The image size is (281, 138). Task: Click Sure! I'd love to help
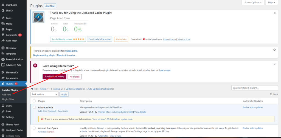click(x=54, y=77)
